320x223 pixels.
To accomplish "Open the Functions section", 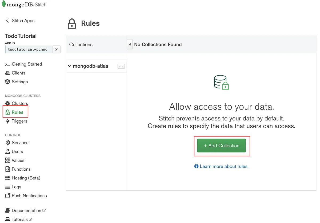I will click(21, 169).
